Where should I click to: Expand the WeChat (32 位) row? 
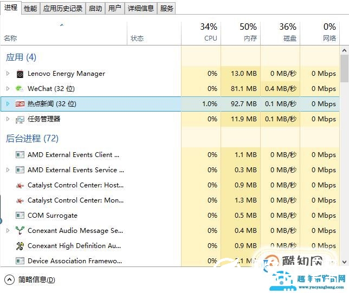[x=8, y=88]
